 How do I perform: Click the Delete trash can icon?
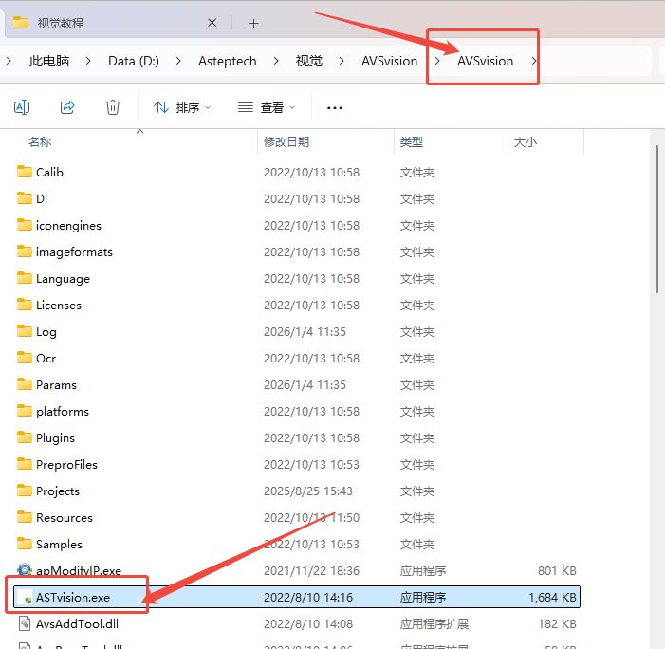pyautogui.click(x=113, y=107)
